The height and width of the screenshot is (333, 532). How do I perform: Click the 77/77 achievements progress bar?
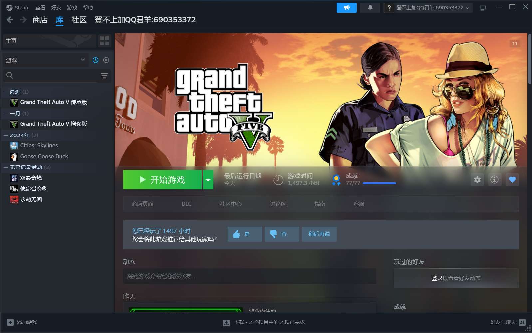tap(379, 183)
